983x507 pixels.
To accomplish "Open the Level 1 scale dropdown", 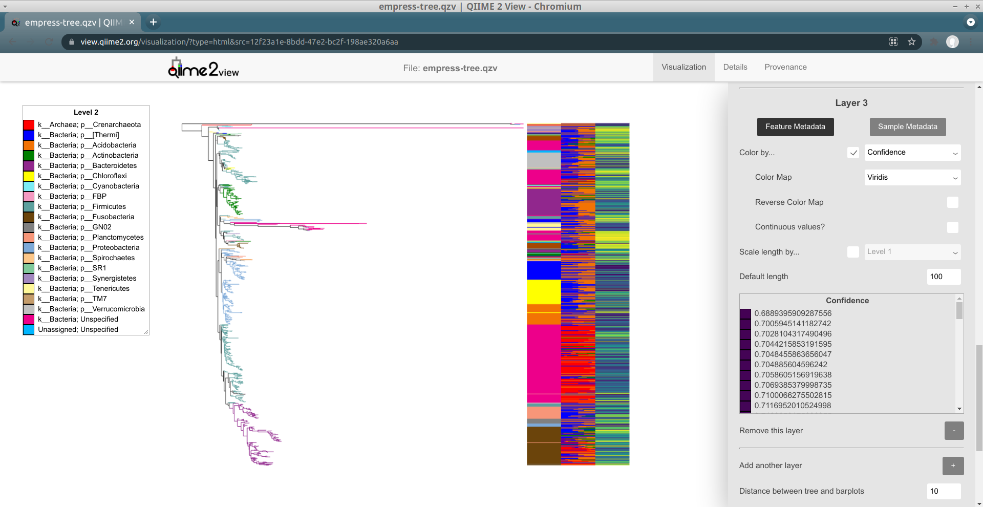I will point(912,251).
